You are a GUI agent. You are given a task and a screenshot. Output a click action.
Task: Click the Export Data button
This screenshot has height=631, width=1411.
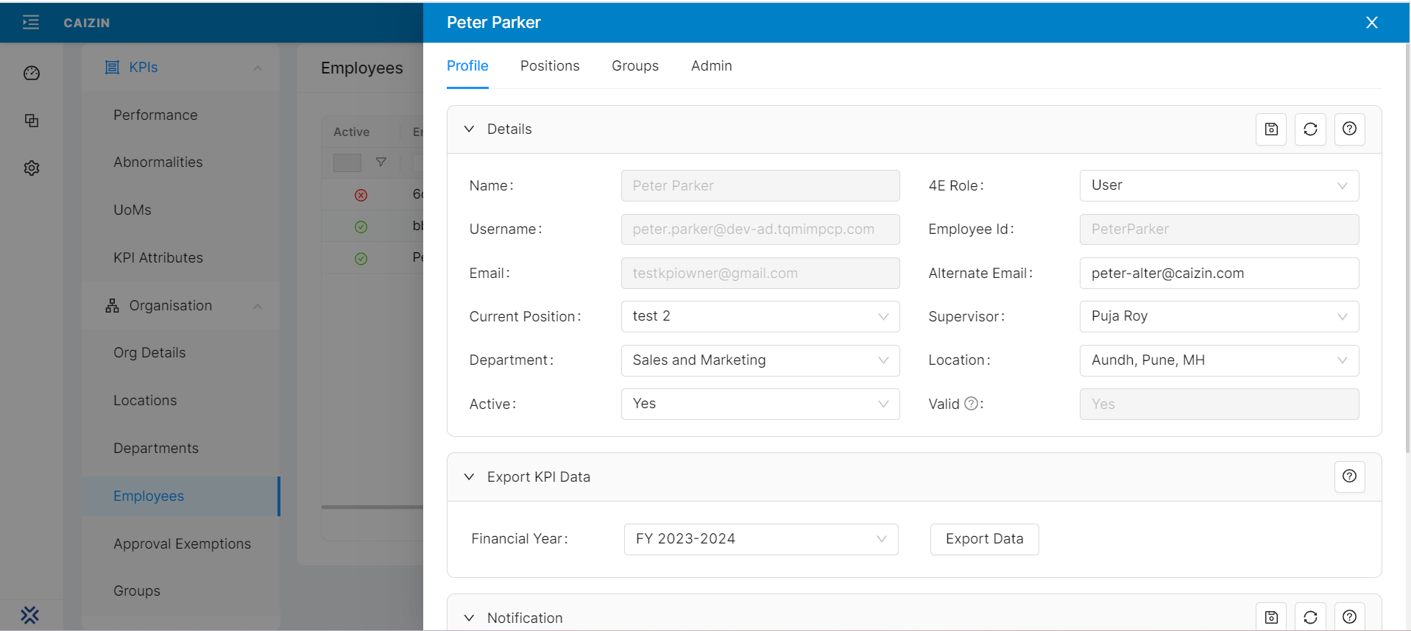pyautogui.click(x=984, y=539)
